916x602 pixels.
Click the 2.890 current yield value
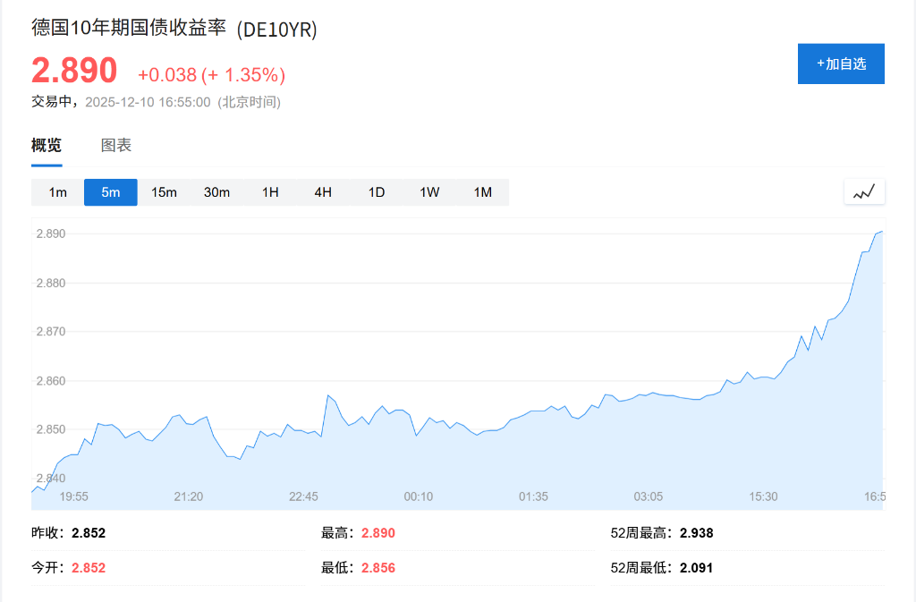pos(74,71)
